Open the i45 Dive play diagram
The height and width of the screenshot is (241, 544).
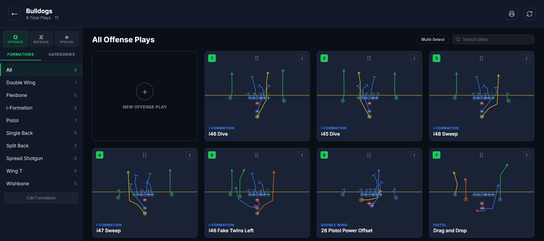[369, 93]
